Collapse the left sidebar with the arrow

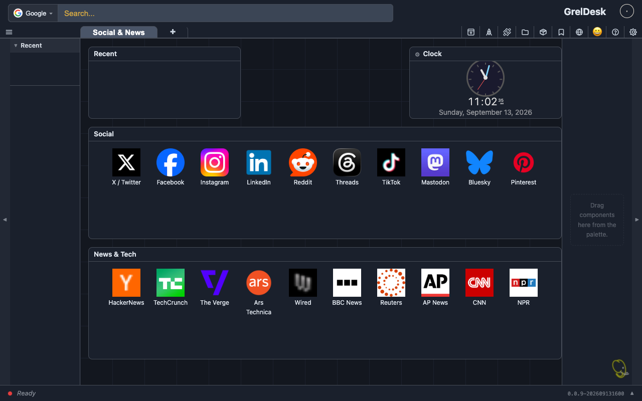point(5,220)
